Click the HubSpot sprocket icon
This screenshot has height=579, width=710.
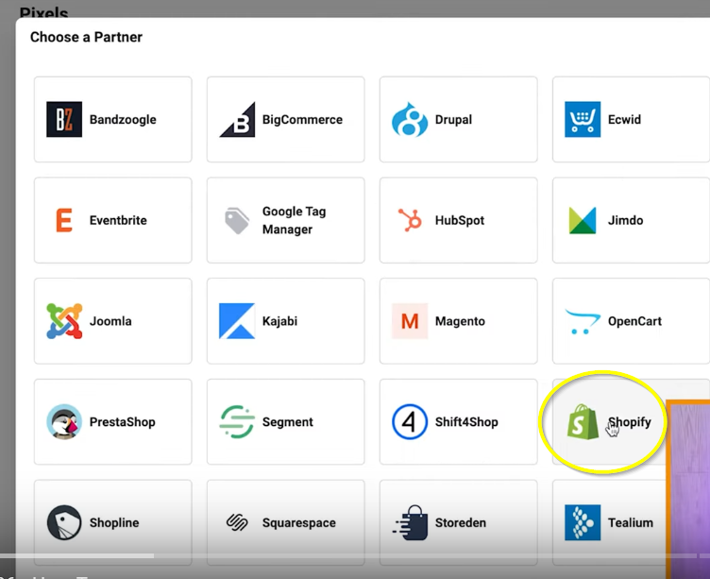(x=410, y=220)
